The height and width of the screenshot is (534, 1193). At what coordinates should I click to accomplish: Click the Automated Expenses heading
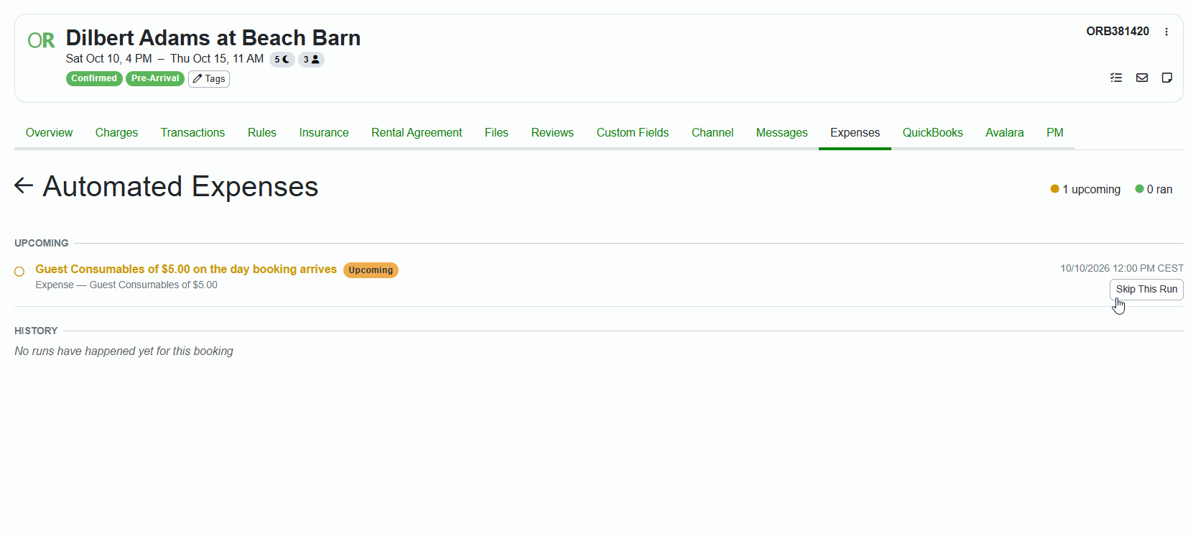point(180,186)
